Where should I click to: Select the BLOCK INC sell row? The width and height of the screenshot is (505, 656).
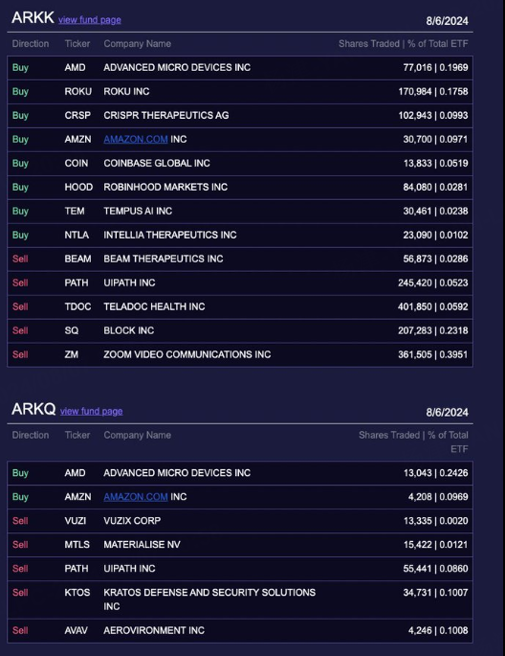point(240,330)
